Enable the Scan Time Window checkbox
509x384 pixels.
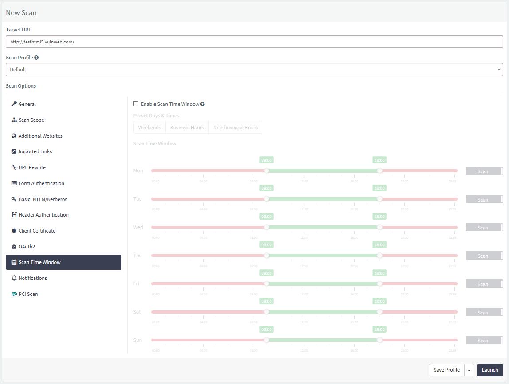click(x=136, y=104)
